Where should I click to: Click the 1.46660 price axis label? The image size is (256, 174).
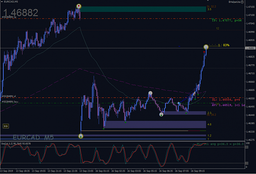250,81
